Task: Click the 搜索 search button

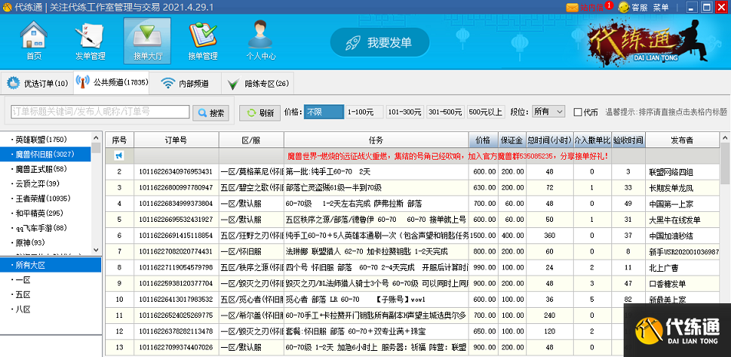Action: (x=211, y=112)
